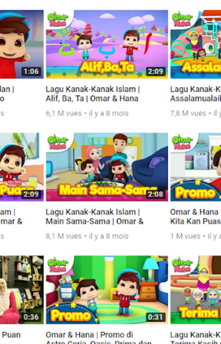The image size is (221, 344).
Task: Click the 2:09 duration badge on Alif, Ba, Ta
Action: click(x=155, y=71)
